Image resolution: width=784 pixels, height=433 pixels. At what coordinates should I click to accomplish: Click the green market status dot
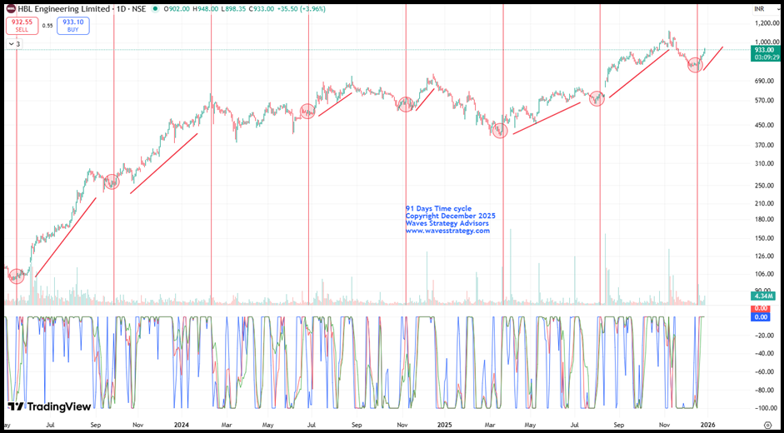tap(157, 9)
